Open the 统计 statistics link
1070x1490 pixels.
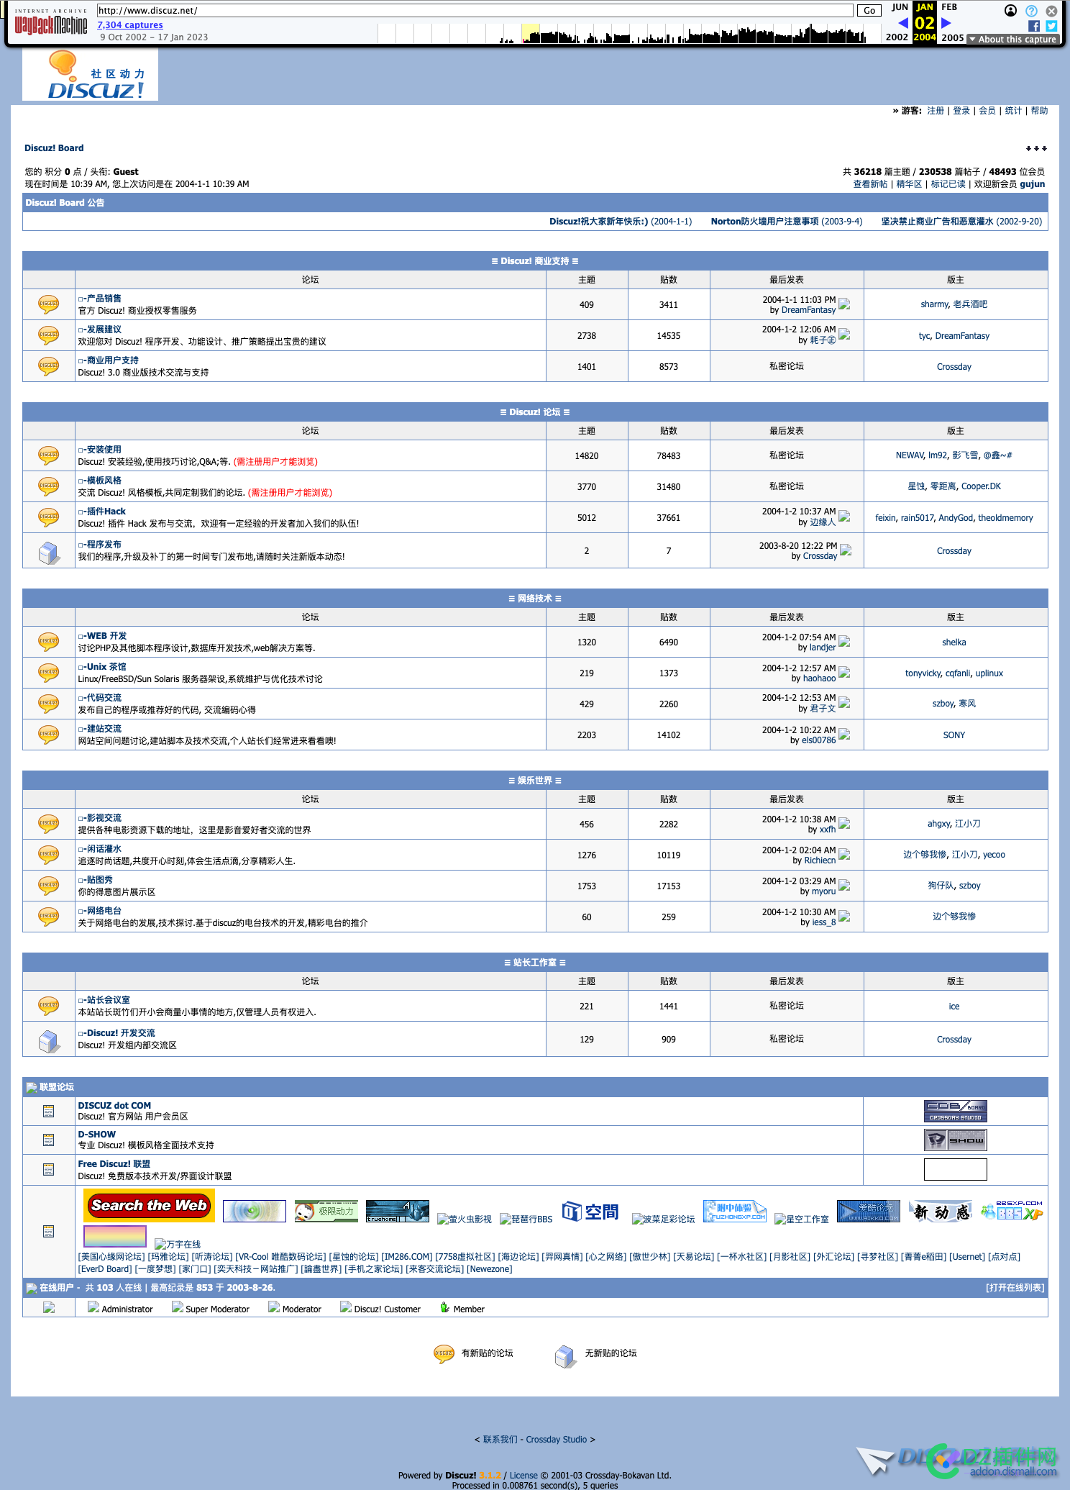[1013, 111]
